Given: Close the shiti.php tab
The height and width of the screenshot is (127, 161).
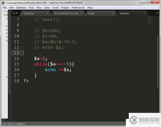Looking at the screenshot, I should pos(144,14).
